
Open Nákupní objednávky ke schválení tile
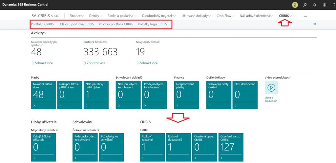(x=128, y=95)
